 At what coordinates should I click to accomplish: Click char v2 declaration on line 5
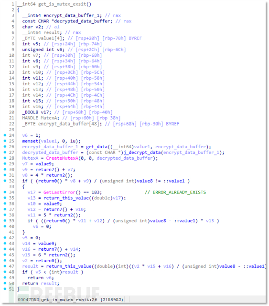click(x=32, y=27)
